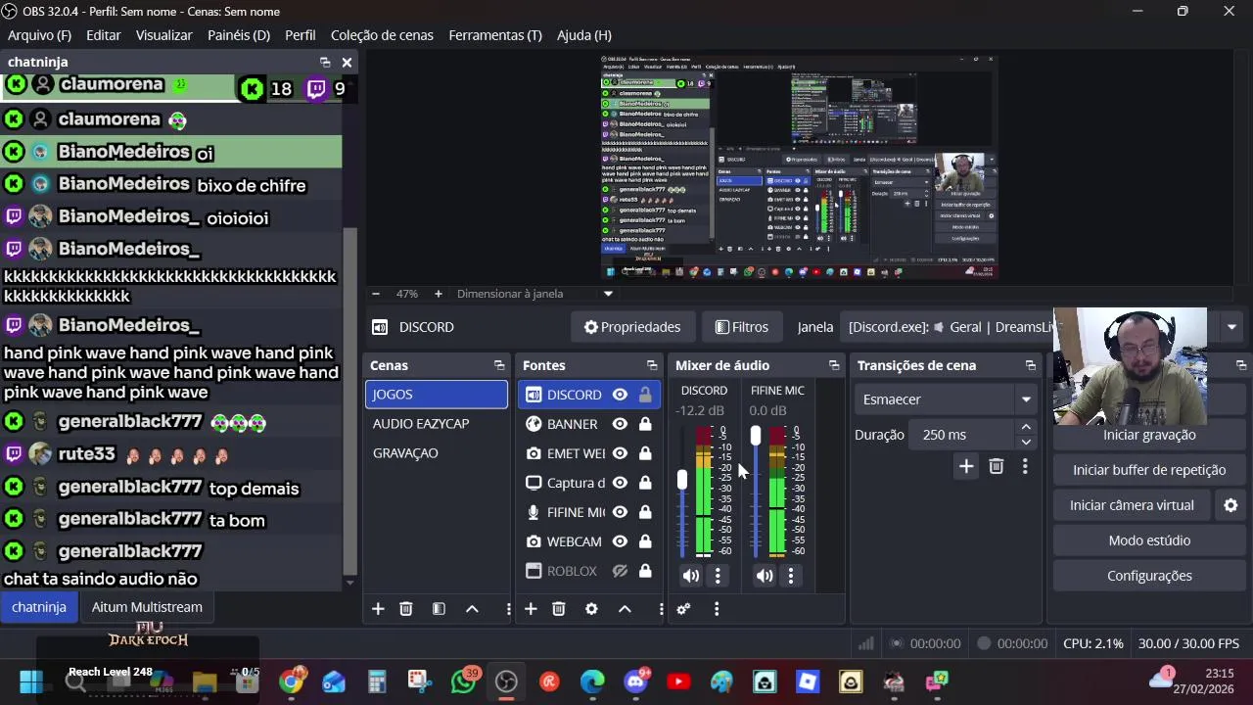Open Modo estúdio
The height and width of the screenshot is (705, 1253).
[x=1149, y=540]
